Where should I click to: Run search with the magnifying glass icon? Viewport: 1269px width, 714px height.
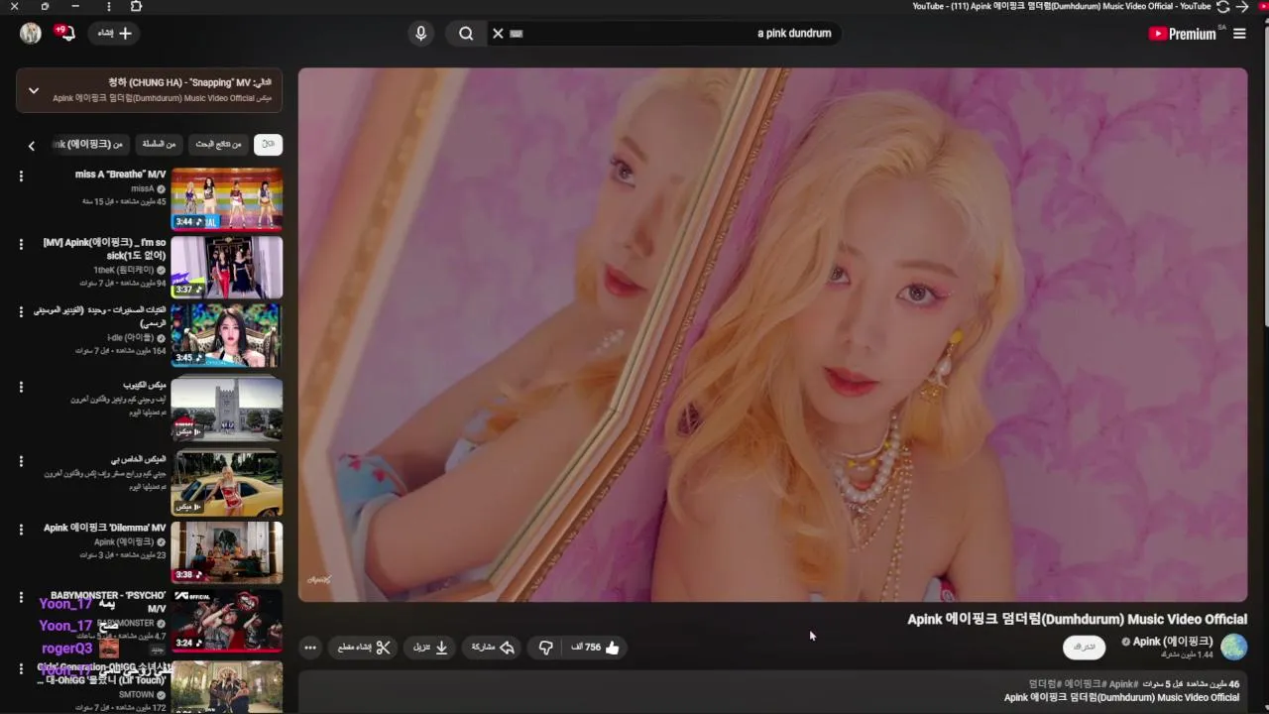click(466, 34)
